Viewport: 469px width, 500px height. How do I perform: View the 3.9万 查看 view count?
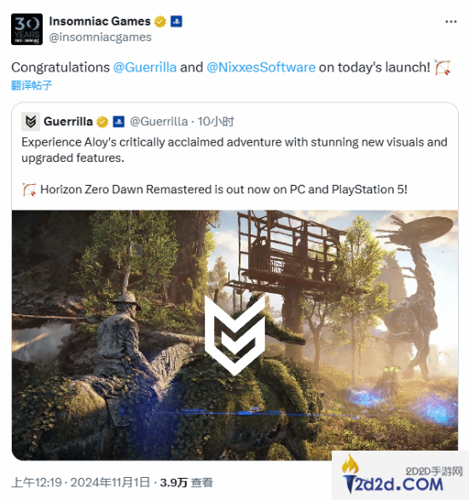[x=187, y=482]
